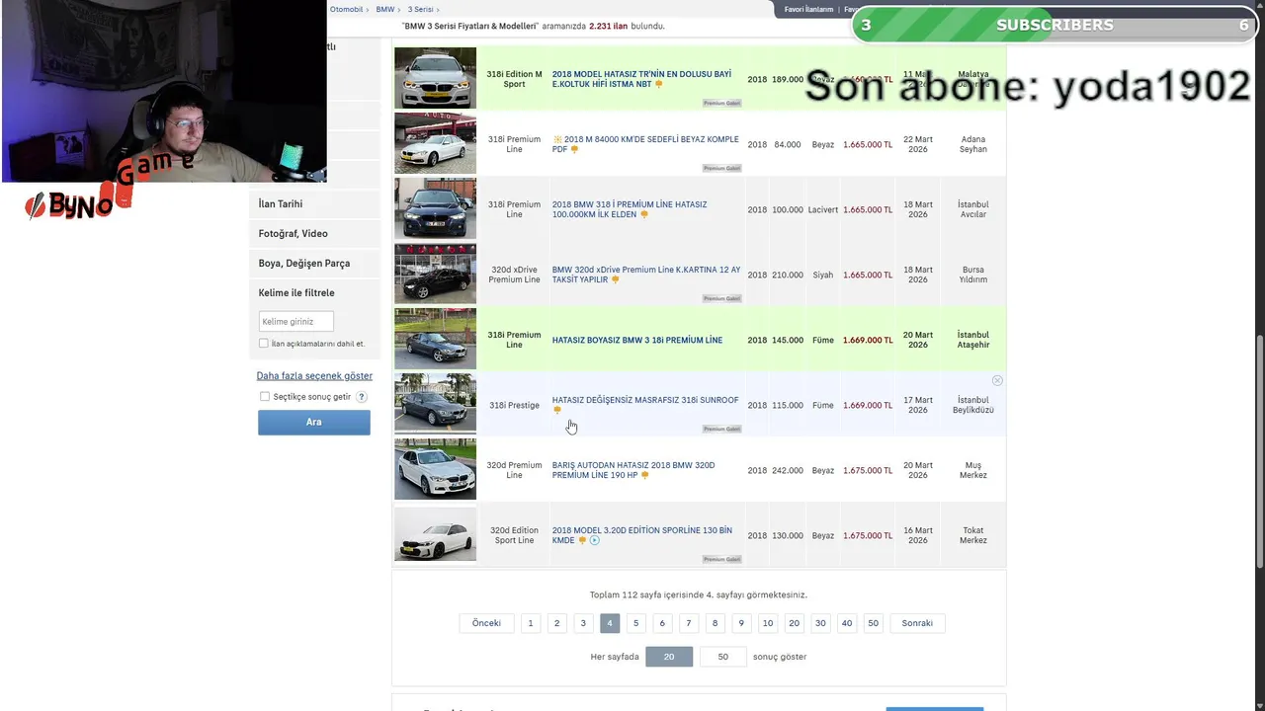
Task: Open HATASIZ BOYASIZ BMW 3 18i PREMİUM LİNE listing
Action: 637,341
